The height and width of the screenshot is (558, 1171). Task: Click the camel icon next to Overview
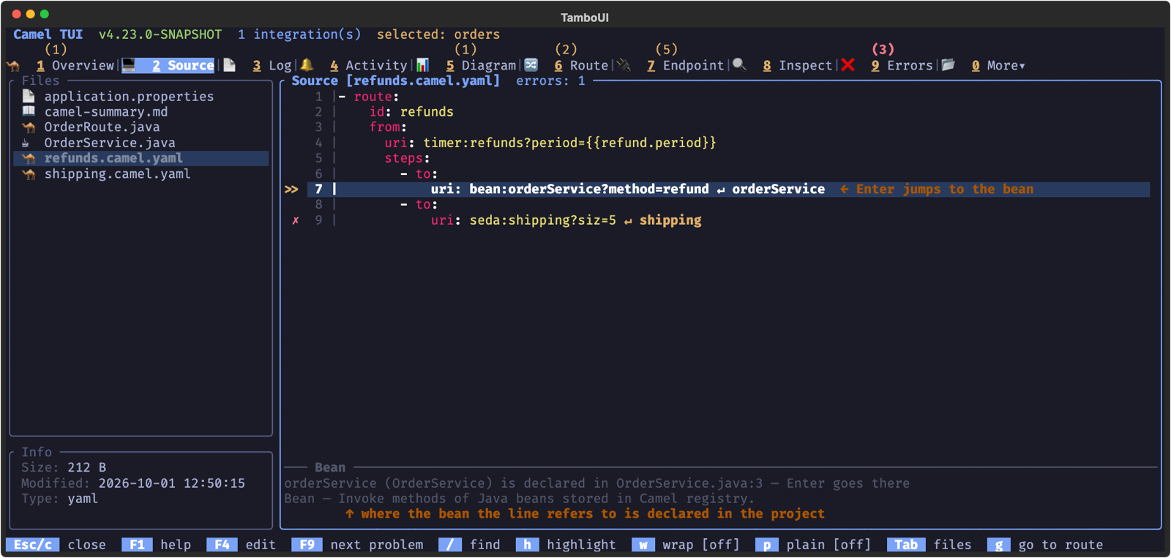pyautogui.click(x=13, y=66)
